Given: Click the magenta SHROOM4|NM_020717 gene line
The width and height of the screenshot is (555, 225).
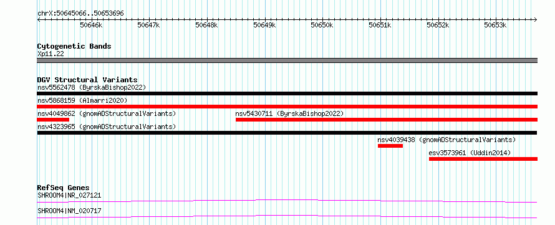Looking at the screenshot, I should 287,216.
